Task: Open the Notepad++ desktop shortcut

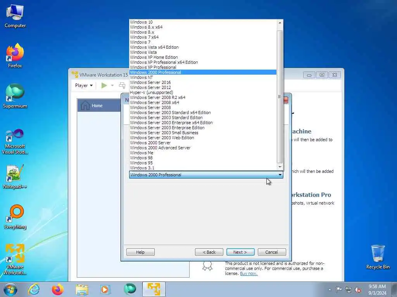Action: click(x=15, y=176)
